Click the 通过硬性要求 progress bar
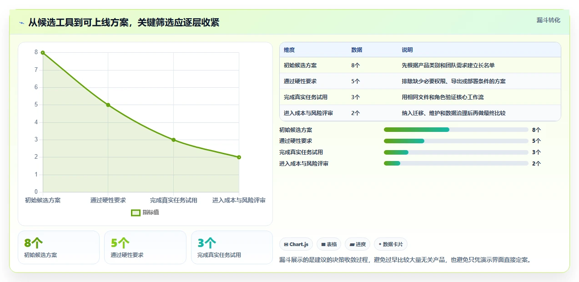 click(456, 141)
